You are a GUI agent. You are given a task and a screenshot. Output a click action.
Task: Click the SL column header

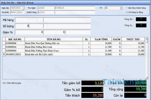86,39
